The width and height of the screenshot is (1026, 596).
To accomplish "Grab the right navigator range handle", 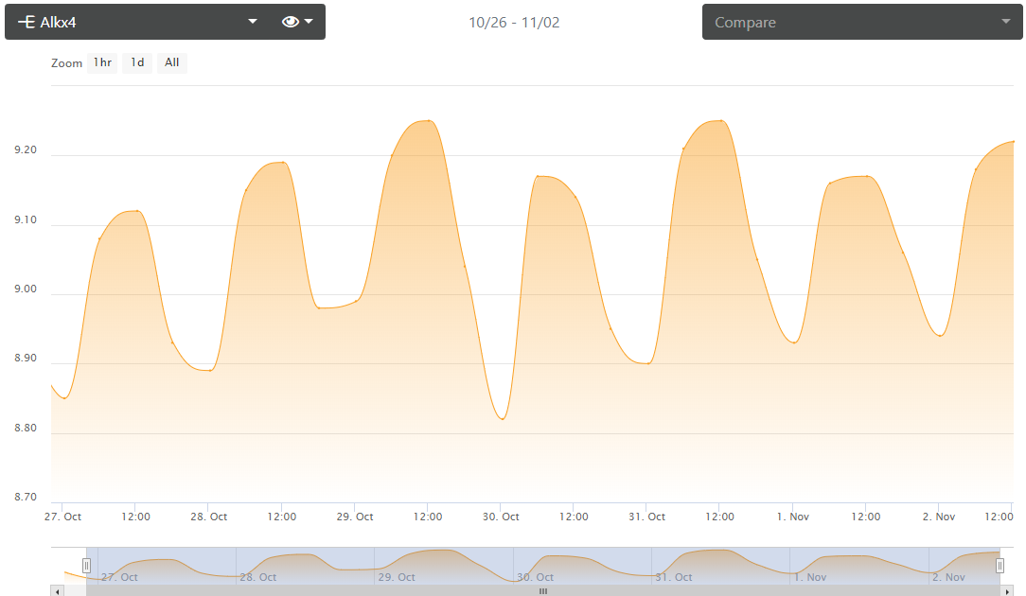I will [999, 566].
